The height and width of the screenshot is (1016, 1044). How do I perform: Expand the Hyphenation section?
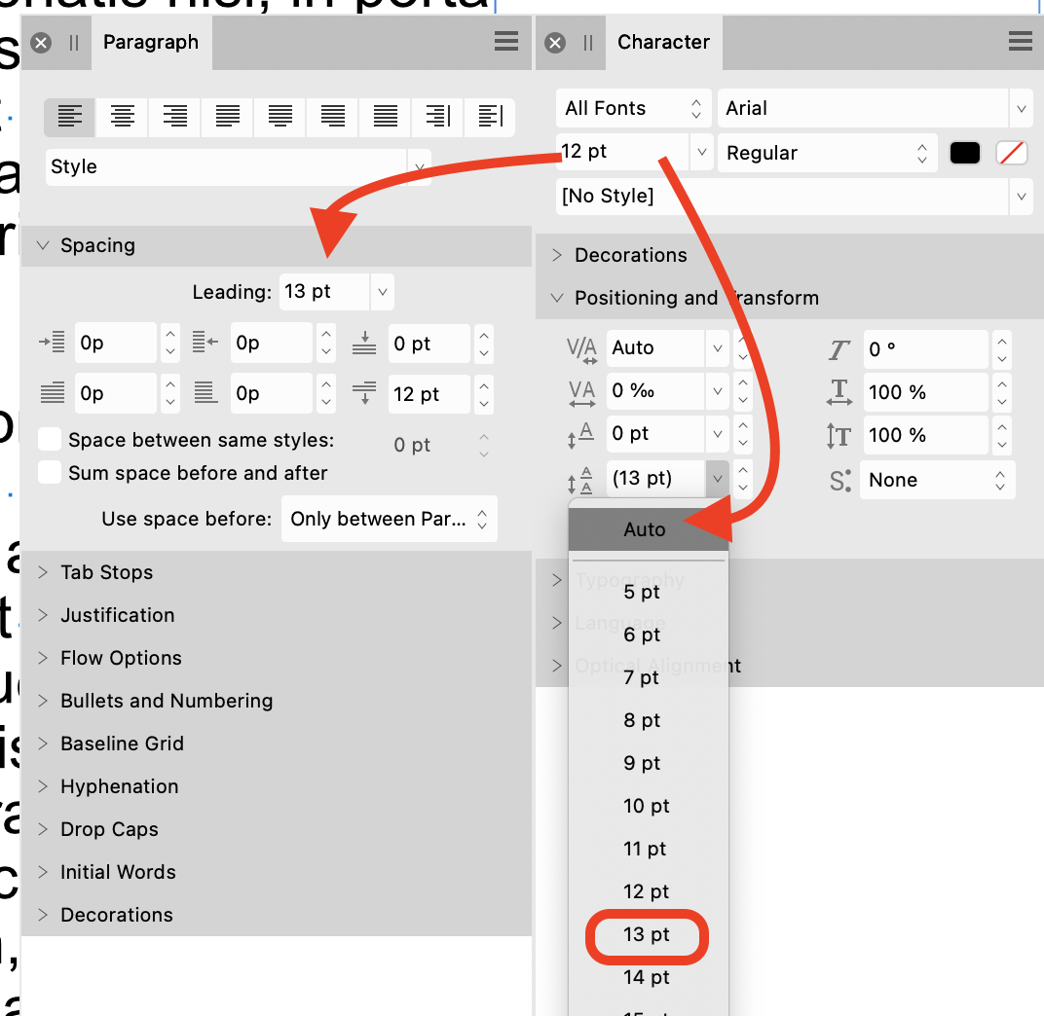coord(119,786)
